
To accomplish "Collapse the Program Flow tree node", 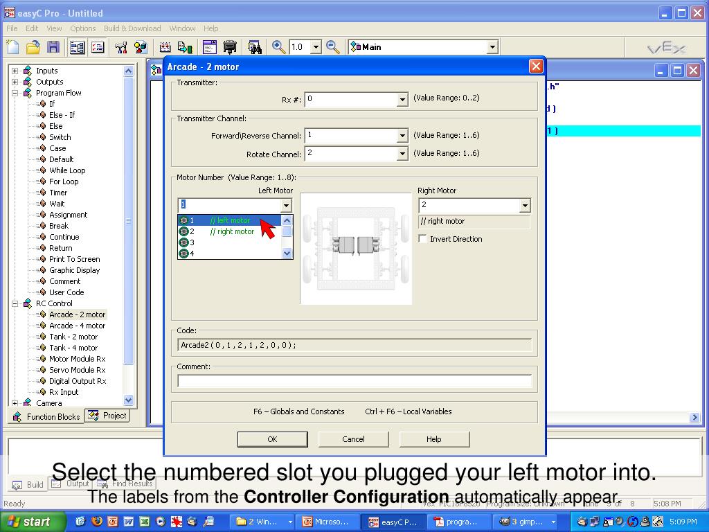I will [15, 93].
